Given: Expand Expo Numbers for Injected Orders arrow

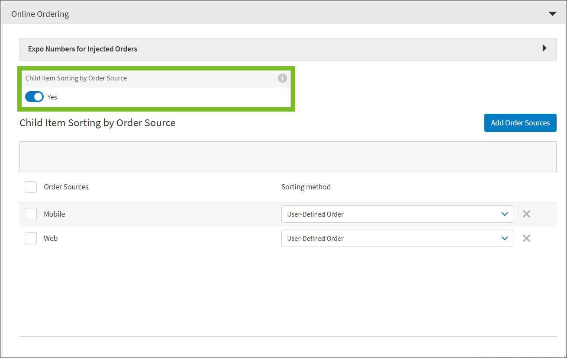Looking at the screenshot, I should point(544,48).
